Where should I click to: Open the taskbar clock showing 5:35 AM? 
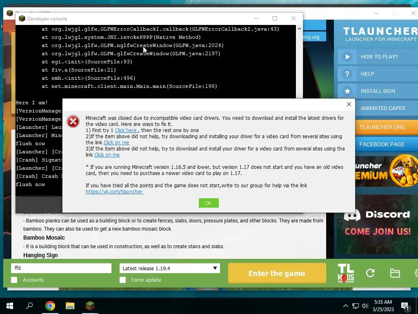[x=383, y=306]
